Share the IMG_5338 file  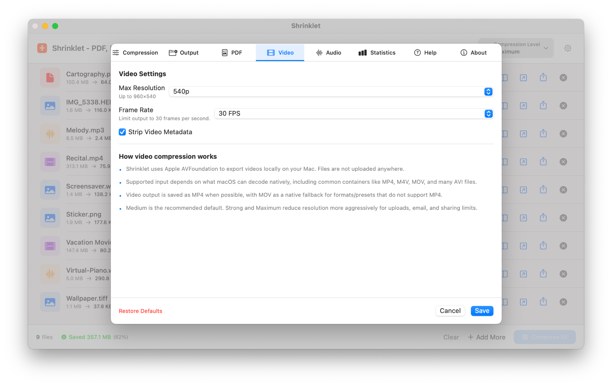coord(543,106)
